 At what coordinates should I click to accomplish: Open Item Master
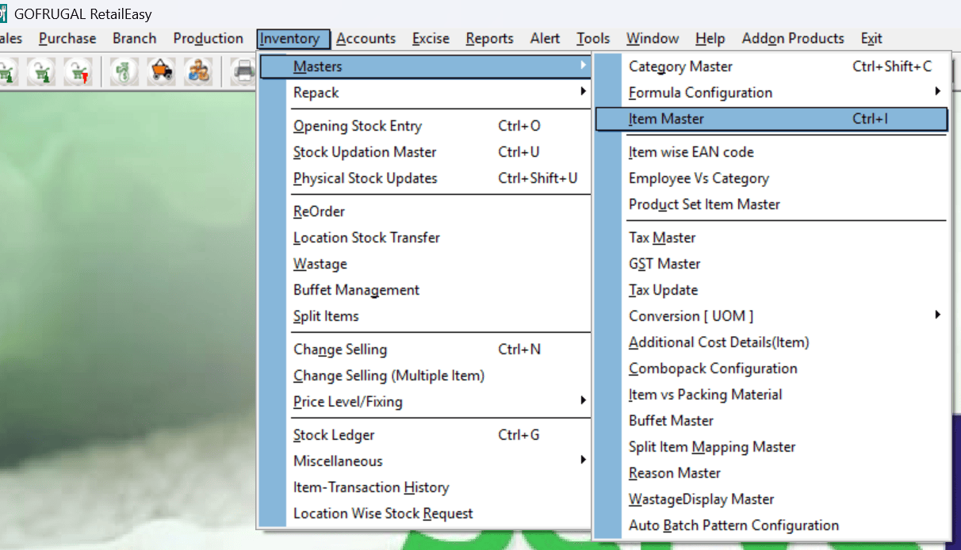point(771,119)
